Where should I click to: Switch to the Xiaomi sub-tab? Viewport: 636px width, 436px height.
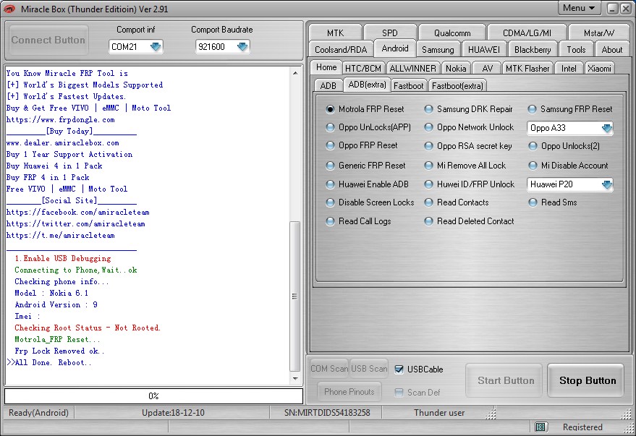[599, 69]
